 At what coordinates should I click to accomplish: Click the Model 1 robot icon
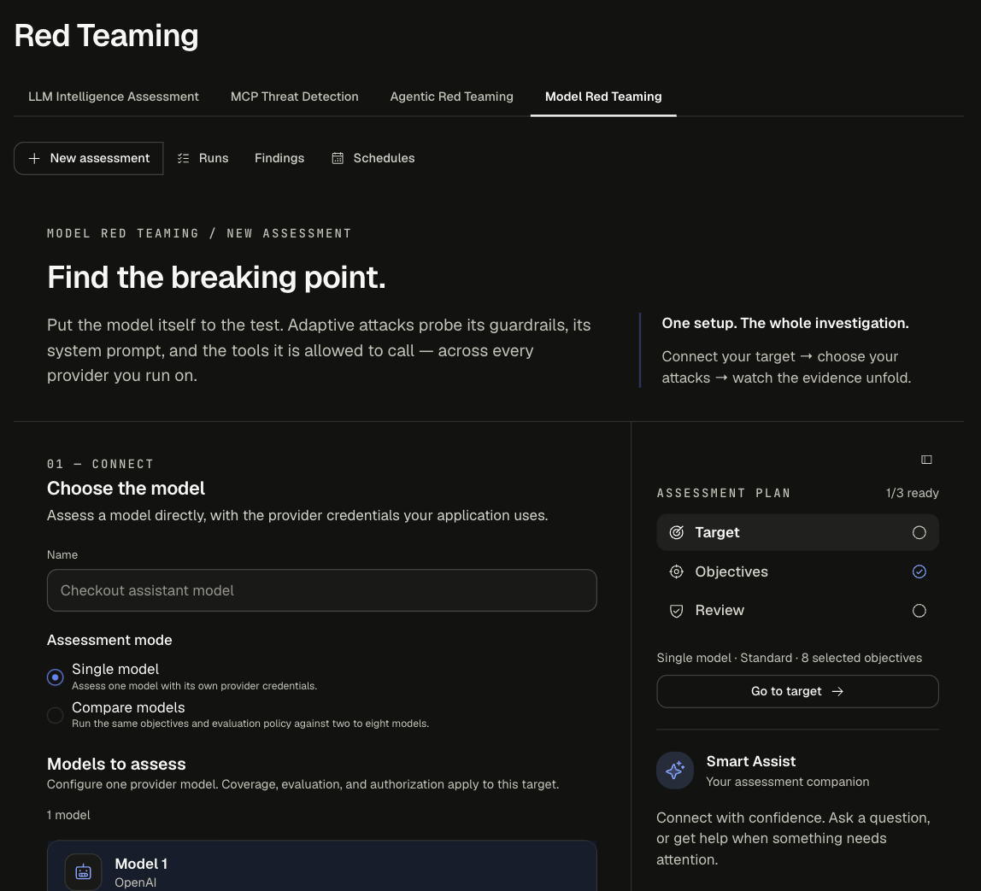(83, 871)
